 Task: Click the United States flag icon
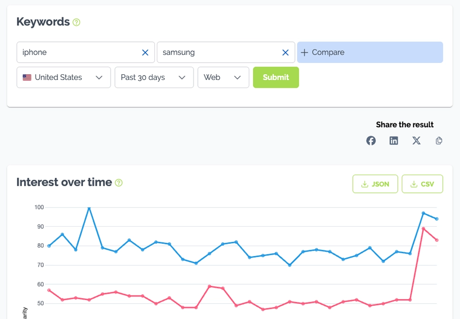click(x=27, y=77)
